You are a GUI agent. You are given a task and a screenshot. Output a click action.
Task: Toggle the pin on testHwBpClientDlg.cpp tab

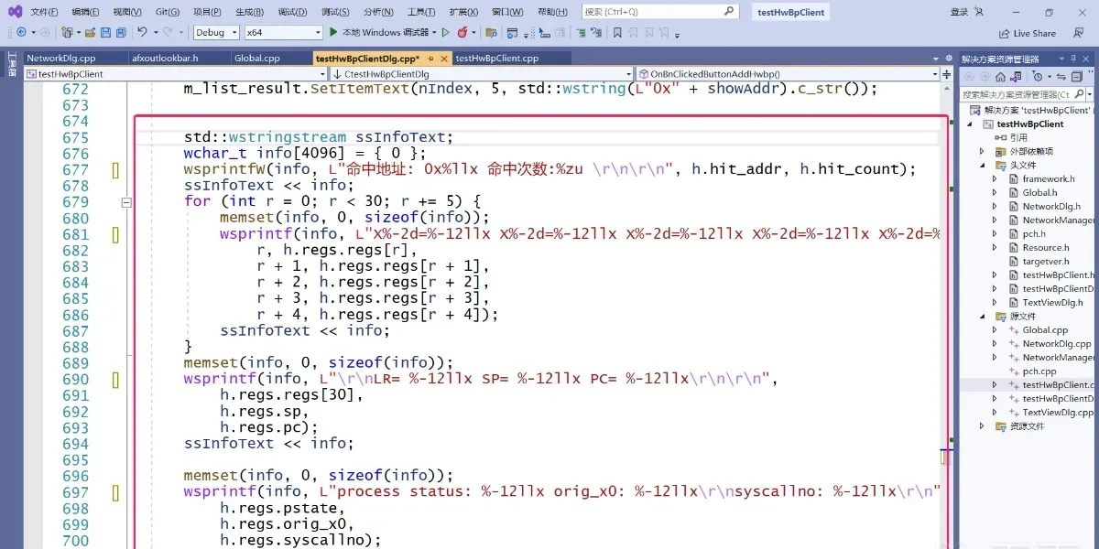[x=430, y=58]
